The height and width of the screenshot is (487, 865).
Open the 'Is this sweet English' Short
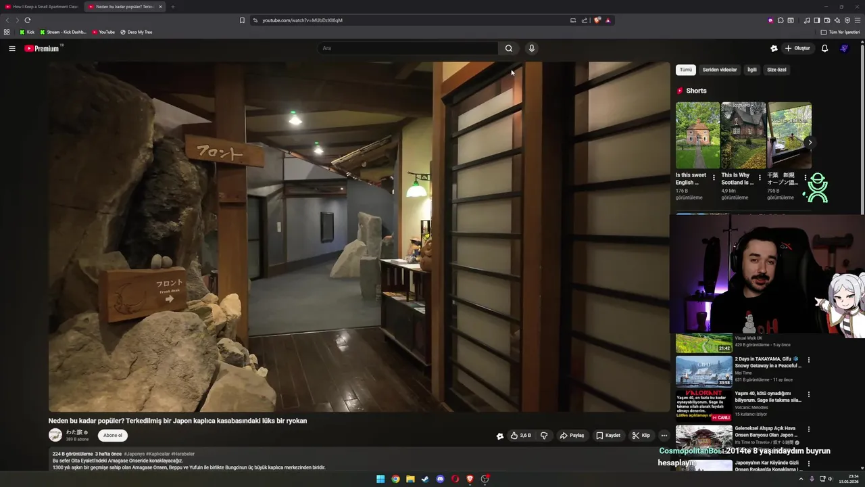point(697,135)
